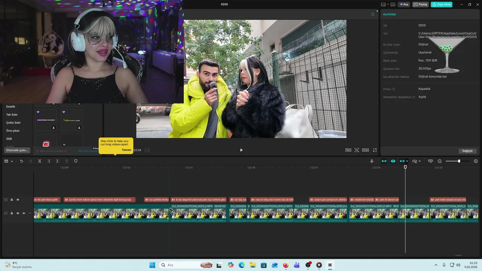Click the 'Tam' full view button
Screen dimensions: 482x271
(x=348, y=150)
